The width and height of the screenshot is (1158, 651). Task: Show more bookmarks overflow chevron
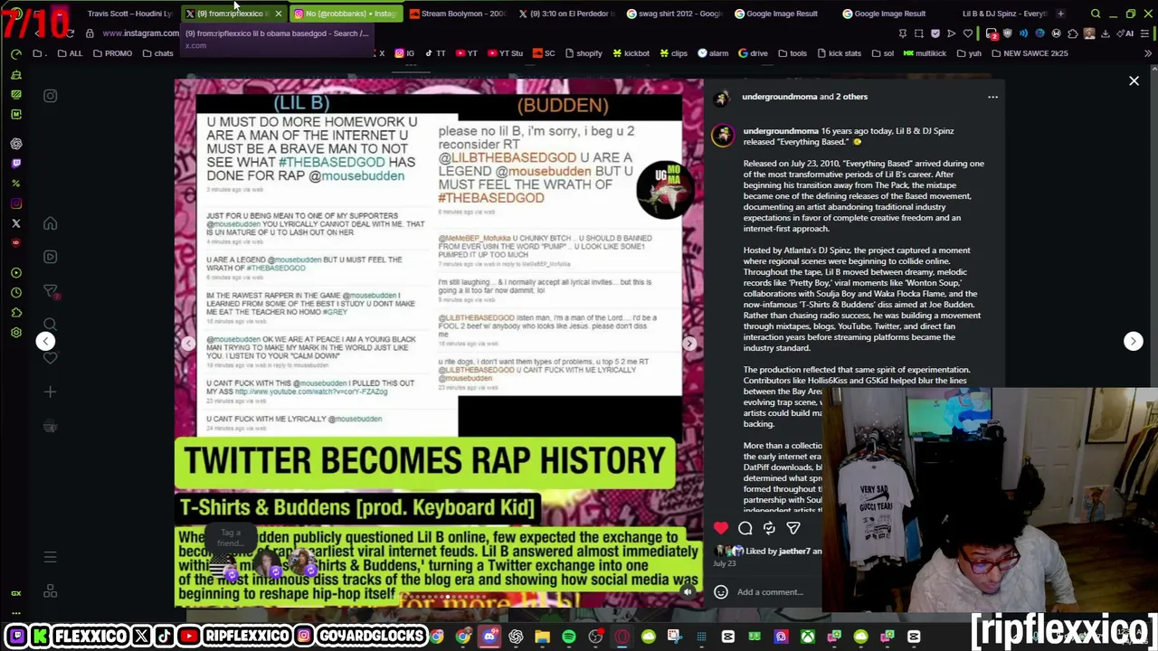(1148, 53)
